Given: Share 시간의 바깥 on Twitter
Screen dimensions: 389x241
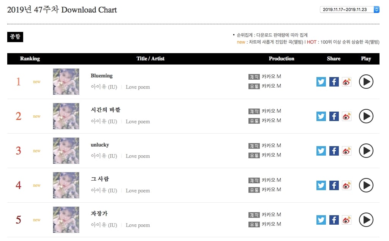Looking at the screenshot, I should pos(321,116).
